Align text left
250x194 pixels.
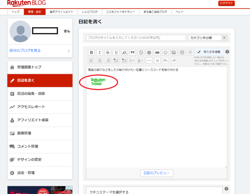click(91, 60)
